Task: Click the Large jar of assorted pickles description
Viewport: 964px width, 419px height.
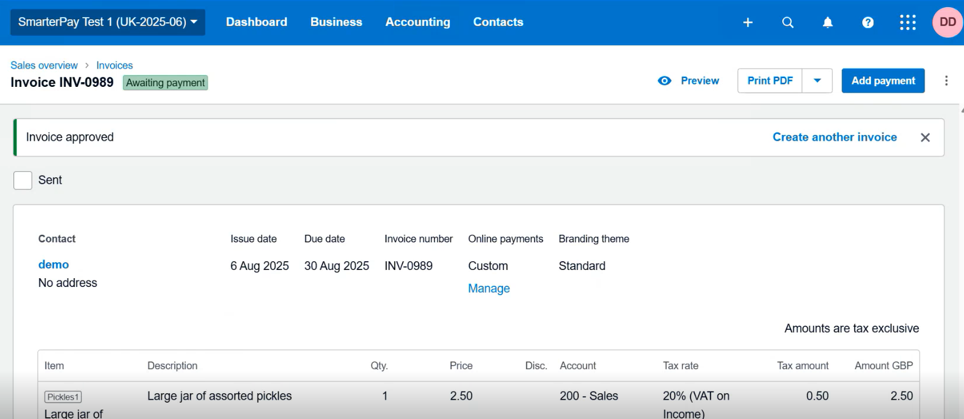Action: click(219, 396)
